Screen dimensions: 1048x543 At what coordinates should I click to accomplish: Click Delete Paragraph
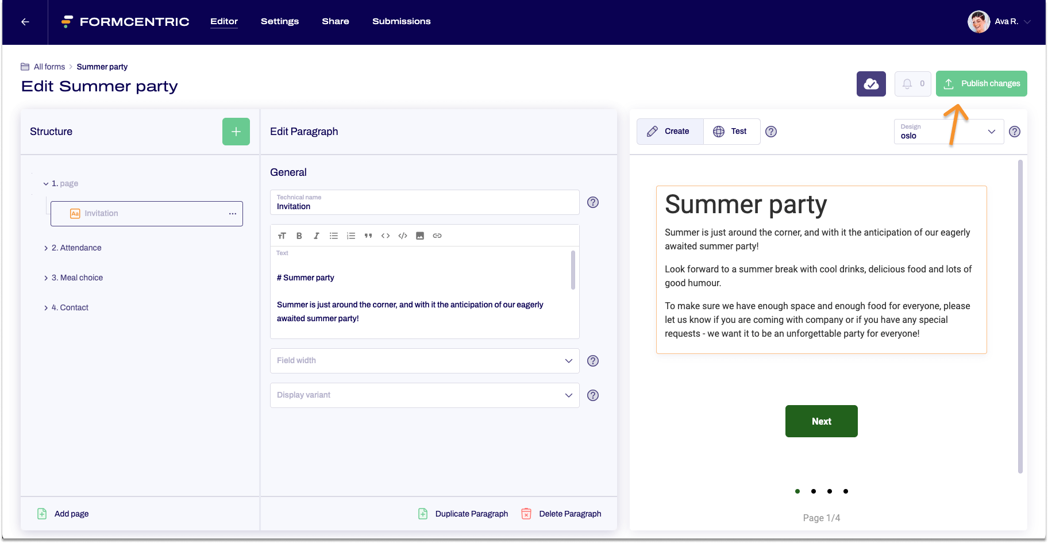561,514
